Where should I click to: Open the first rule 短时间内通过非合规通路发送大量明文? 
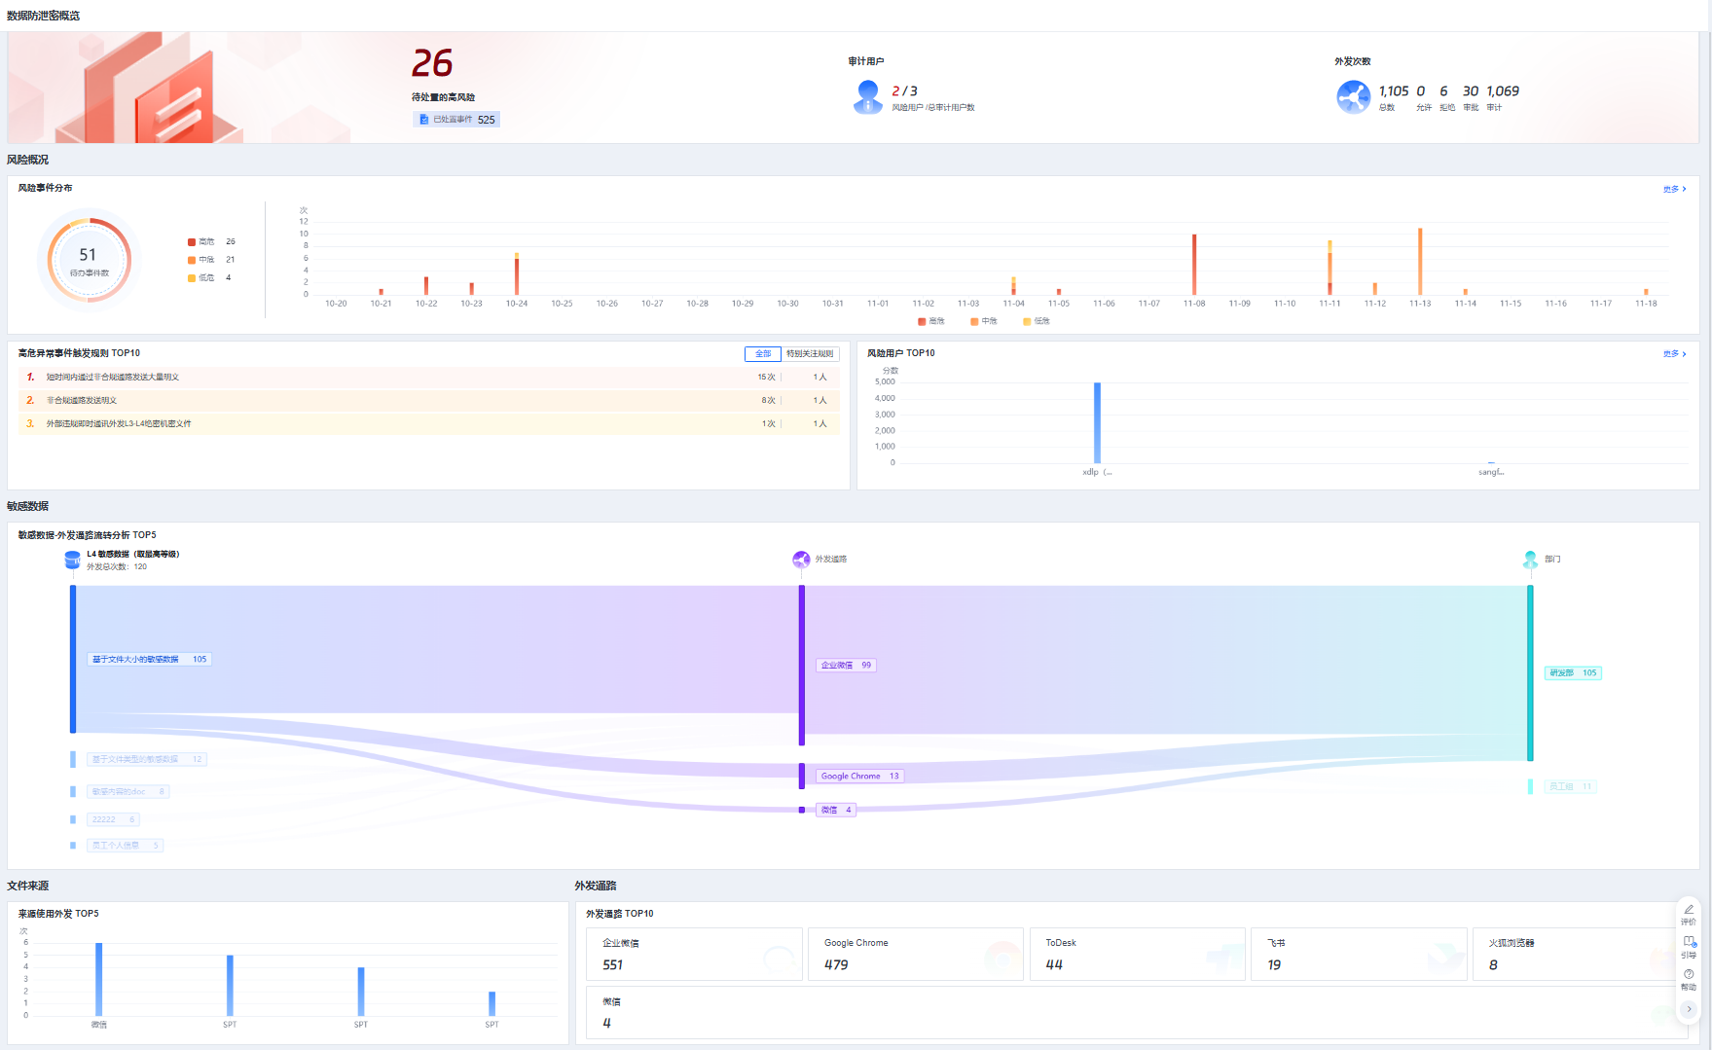pyautogui.click(x=113, y=377)
